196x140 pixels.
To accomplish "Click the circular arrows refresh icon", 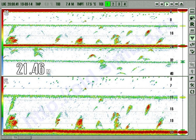I will point(192,92).
